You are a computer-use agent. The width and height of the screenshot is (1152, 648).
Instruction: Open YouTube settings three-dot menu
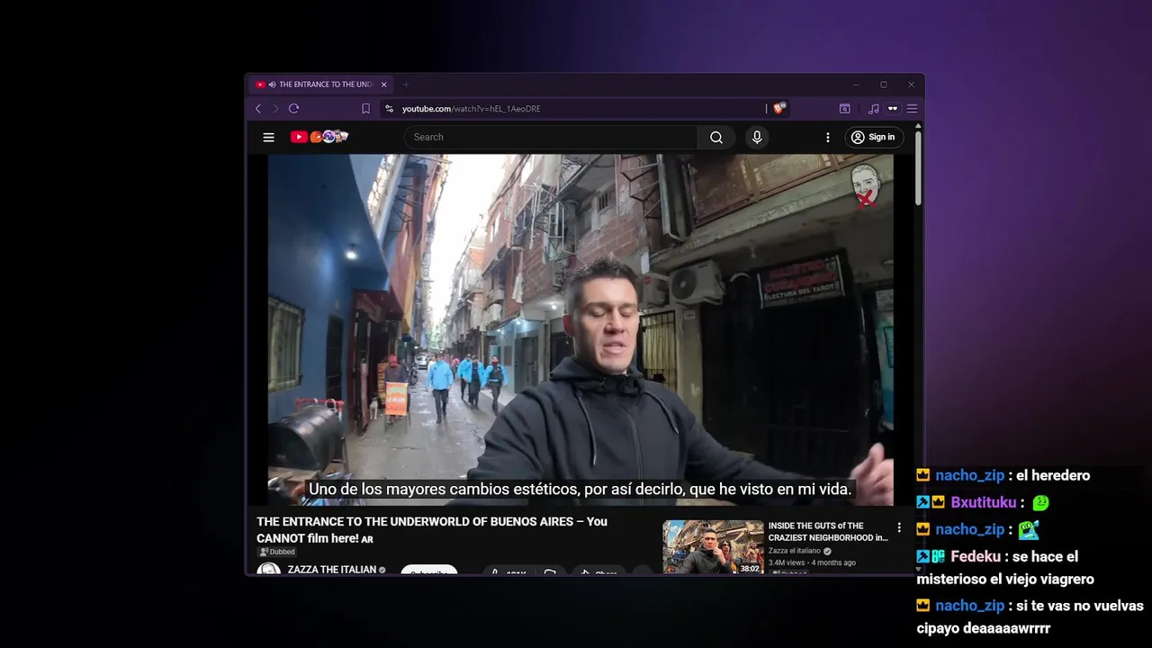coord(828,137)
